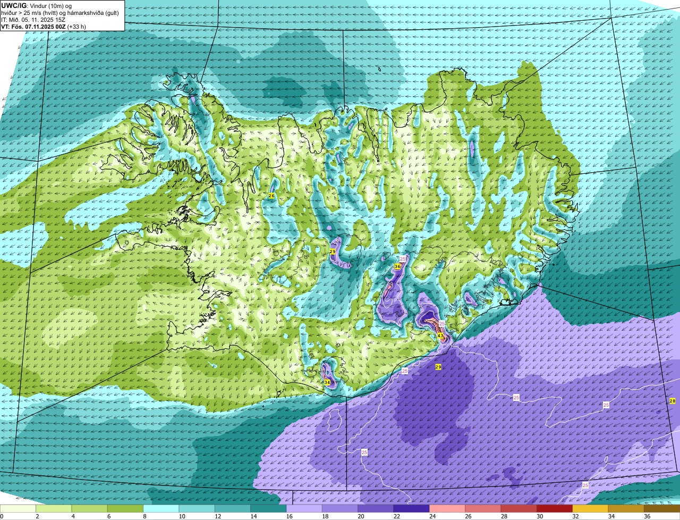The height and width of the screenshot is (520, 680).
Task: Select the 2–4 m/s light green legend swatch
Action: [x=54, y=508]
